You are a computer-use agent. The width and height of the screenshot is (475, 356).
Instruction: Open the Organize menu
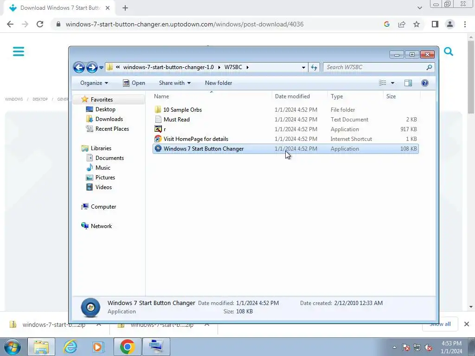click(x=94, y=83)
